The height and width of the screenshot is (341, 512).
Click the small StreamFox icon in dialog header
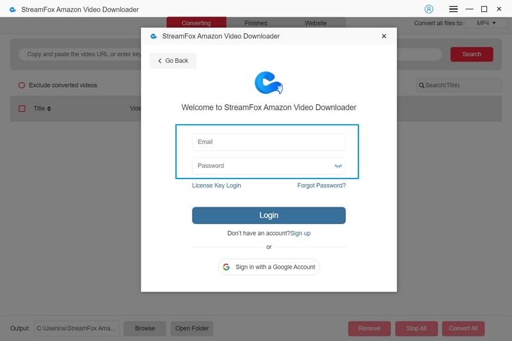coord(154,36)
